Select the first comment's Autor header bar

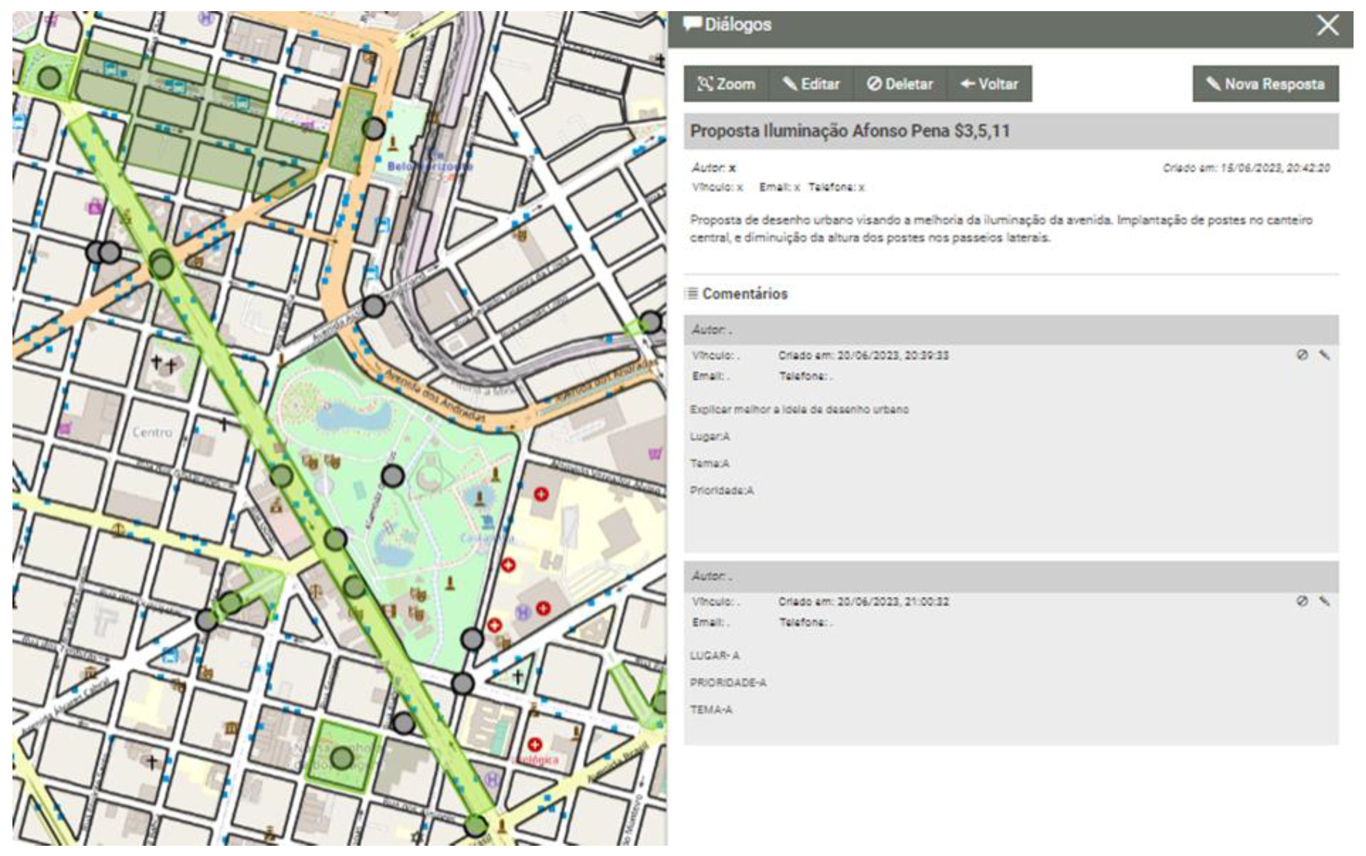(1010, 330)
